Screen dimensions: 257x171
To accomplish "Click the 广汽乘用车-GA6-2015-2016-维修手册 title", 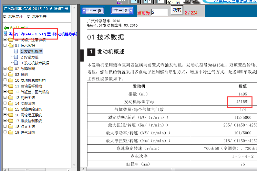I will (x=36, y=9).
